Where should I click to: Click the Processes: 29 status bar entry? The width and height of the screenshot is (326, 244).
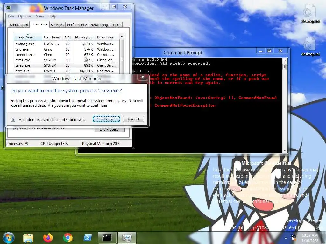click(18, 144)
